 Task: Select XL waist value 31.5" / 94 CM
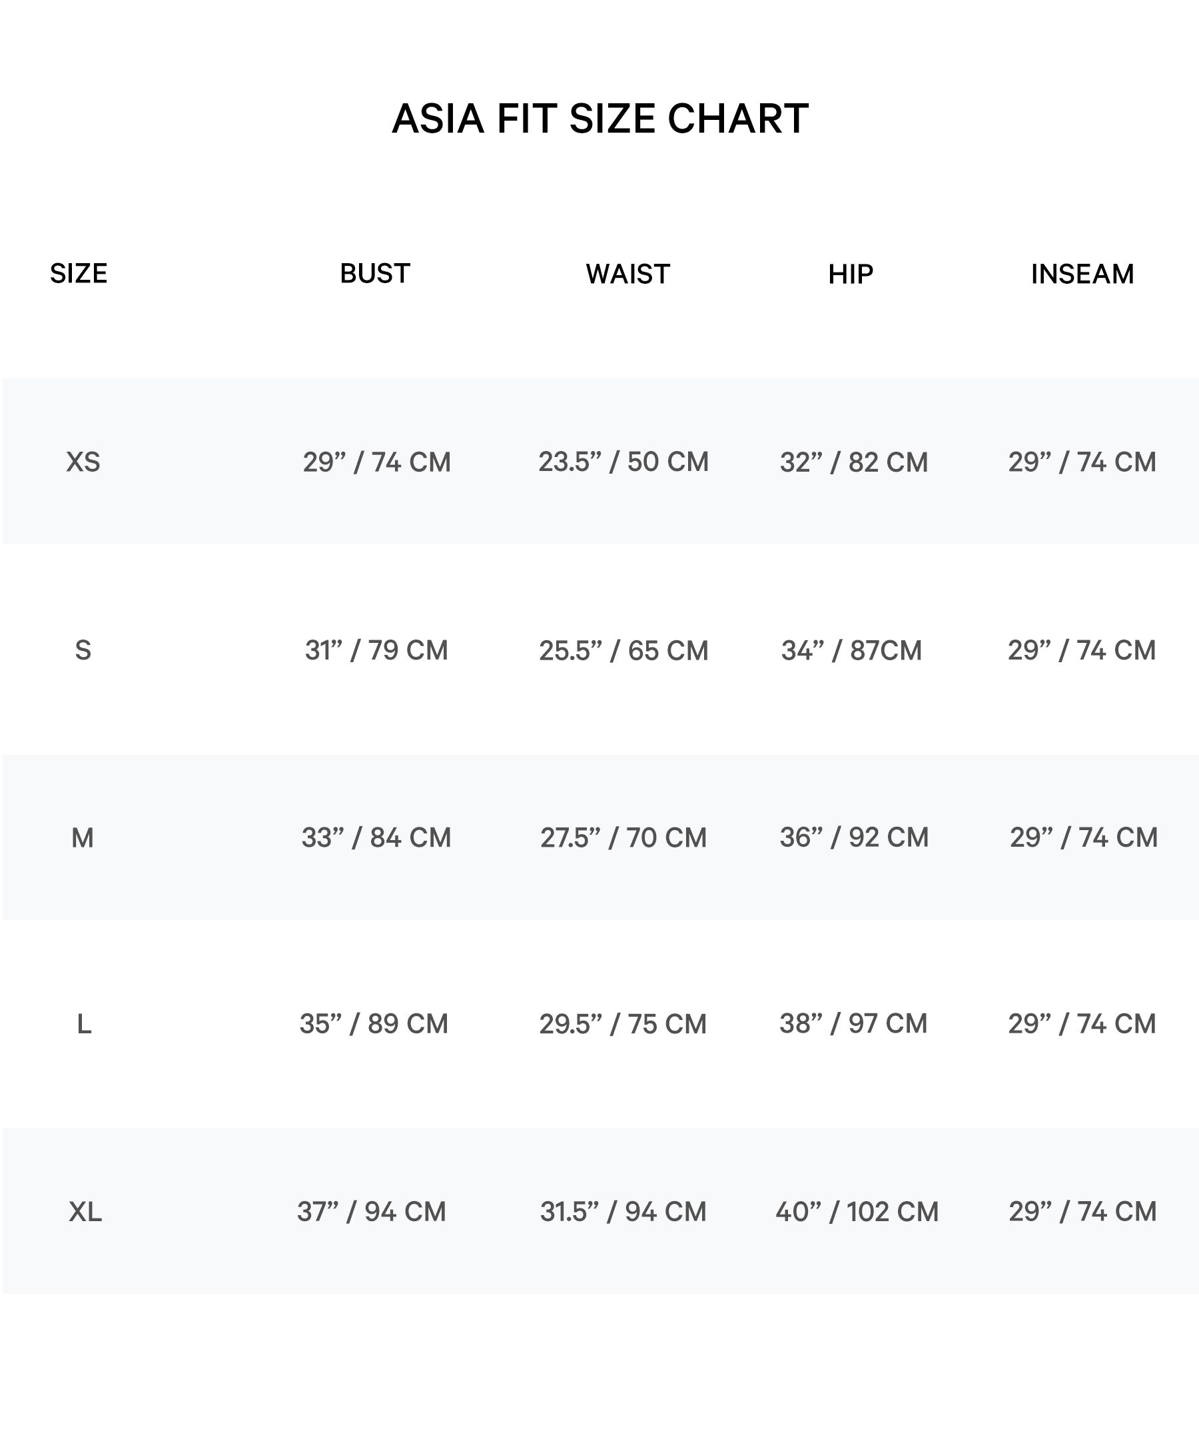pyautogui.click(x=623, y=1212)
